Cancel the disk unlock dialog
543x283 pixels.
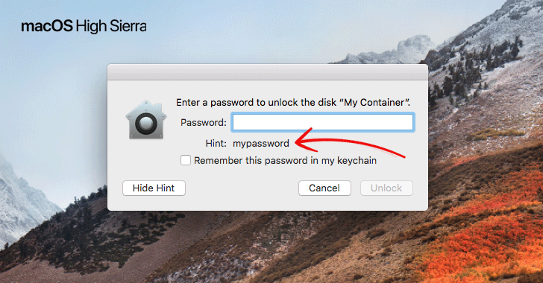pyautogui.click(x=324, y=188)
